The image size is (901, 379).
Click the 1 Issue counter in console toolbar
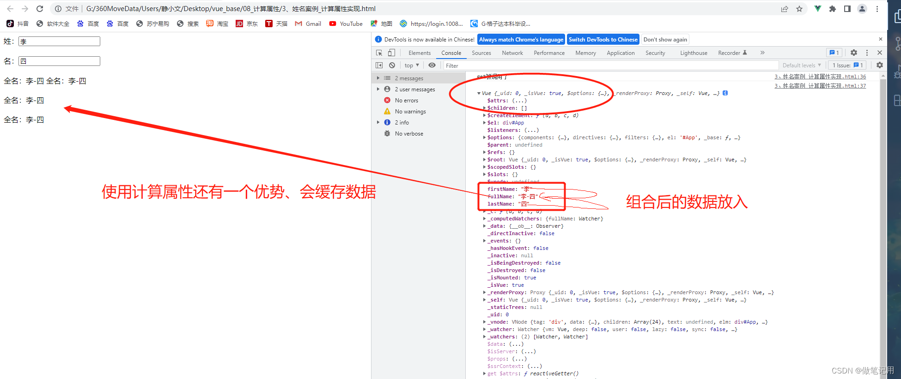click(x=848, y=65)
